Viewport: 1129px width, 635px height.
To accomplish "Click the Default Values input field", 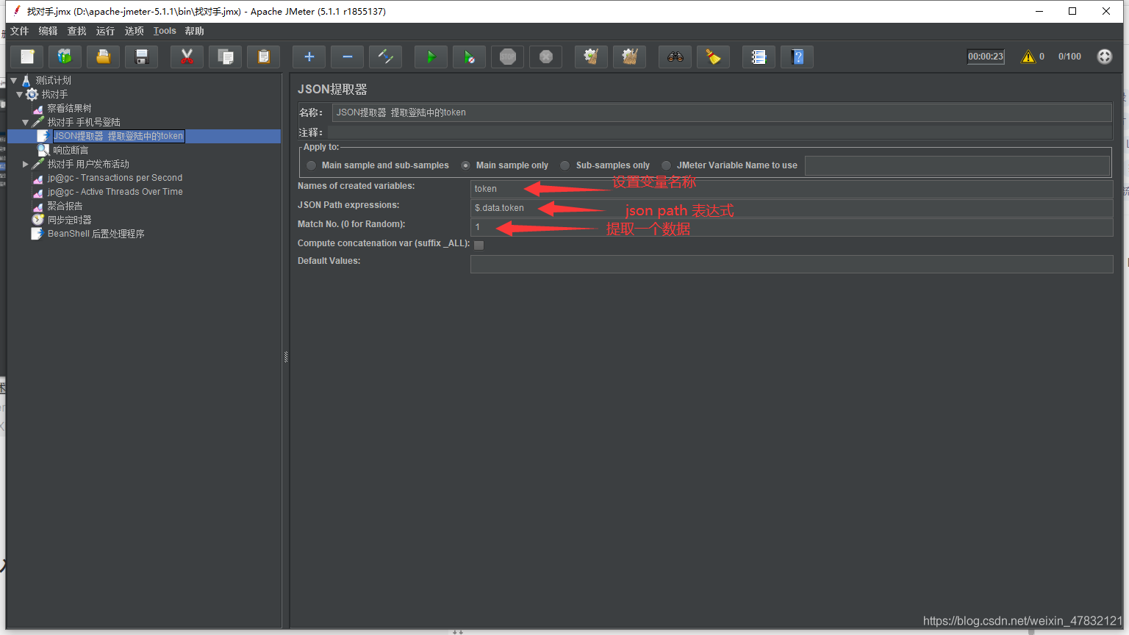I will click(792, 264).
